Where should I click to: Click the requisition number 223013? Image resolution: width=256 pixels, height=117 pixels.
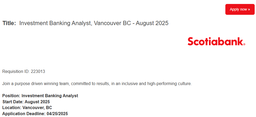coord(38,72)
